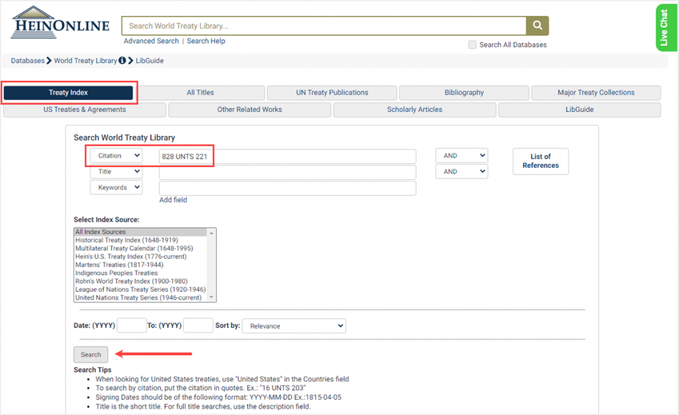679x415 pixels.
Task: Click index source list scroll-up arrow
Action: tap(212, 233)
